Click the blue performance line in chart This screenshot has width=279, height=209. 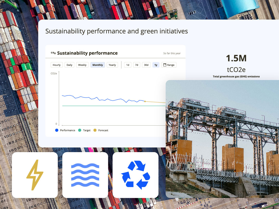pos(103,100)
